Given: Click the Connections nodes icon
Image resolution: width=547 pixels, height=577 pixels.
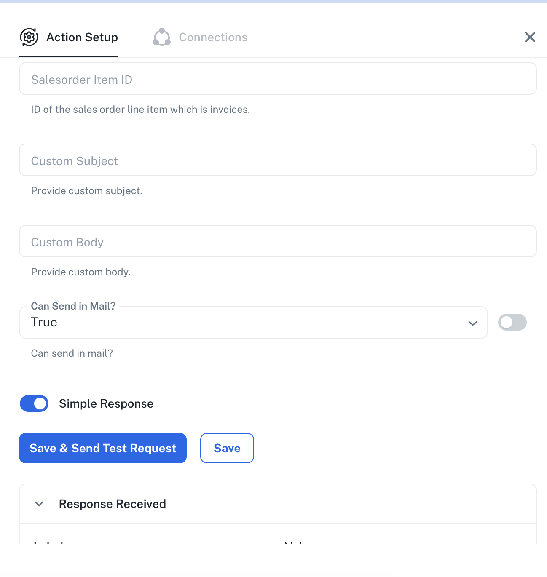Looking at the screenshot, I should [162, 37].
